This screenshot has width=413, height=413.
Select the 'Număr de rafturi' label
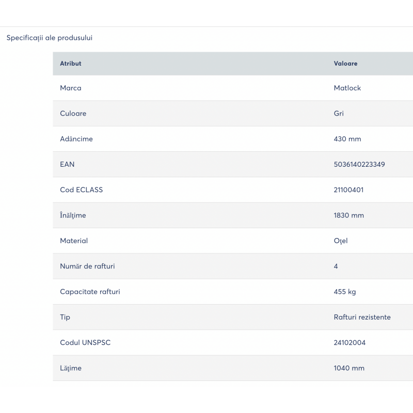click(87, 266)
